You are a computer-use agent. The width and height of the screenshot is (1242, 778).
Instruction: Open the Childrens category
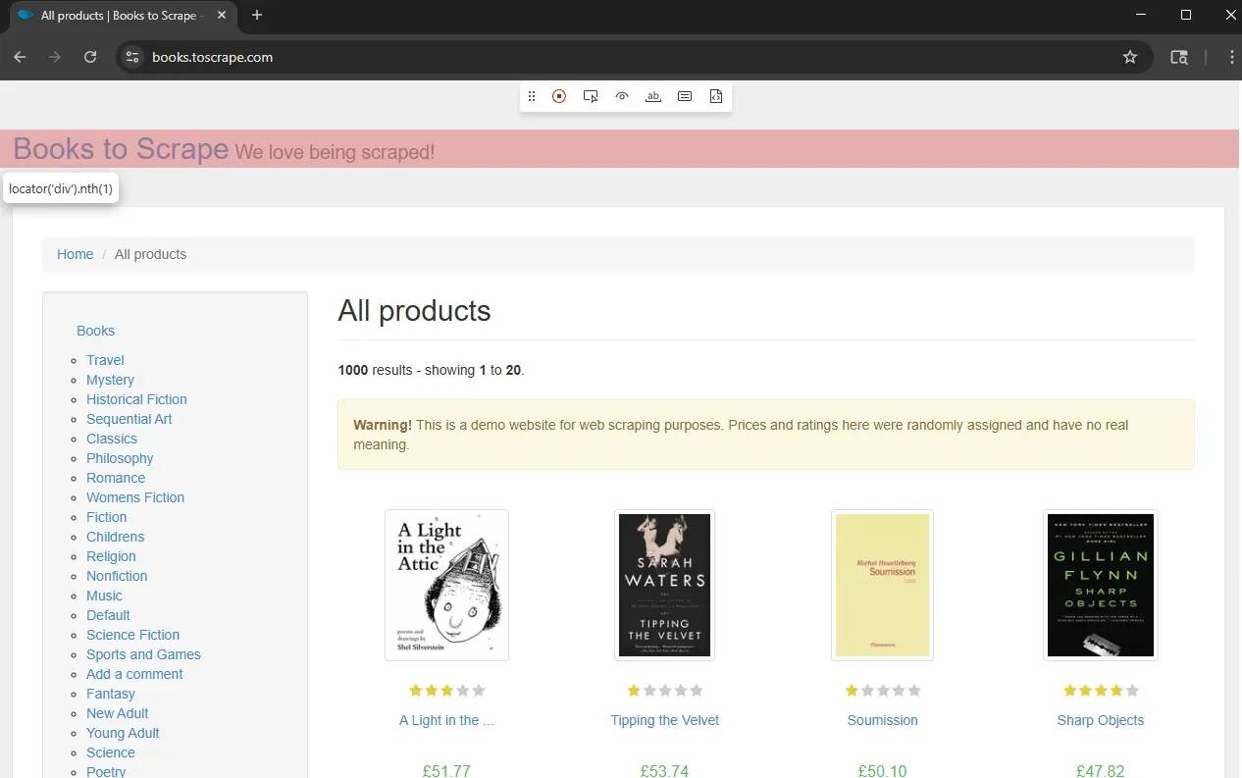(x=115, y=537)
